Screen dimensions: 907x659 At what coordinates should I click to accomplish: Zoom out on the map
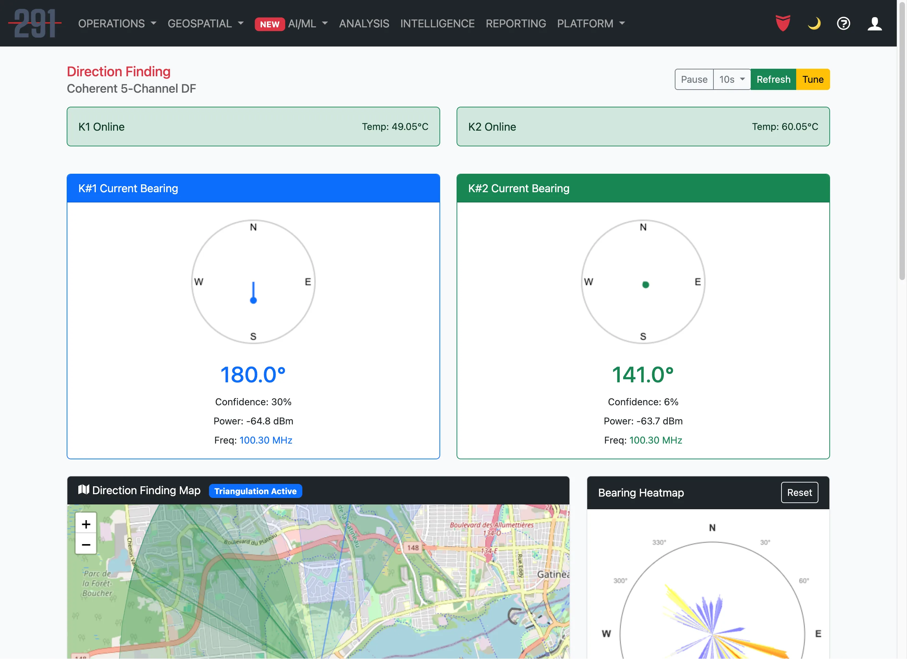click(86, 545)
